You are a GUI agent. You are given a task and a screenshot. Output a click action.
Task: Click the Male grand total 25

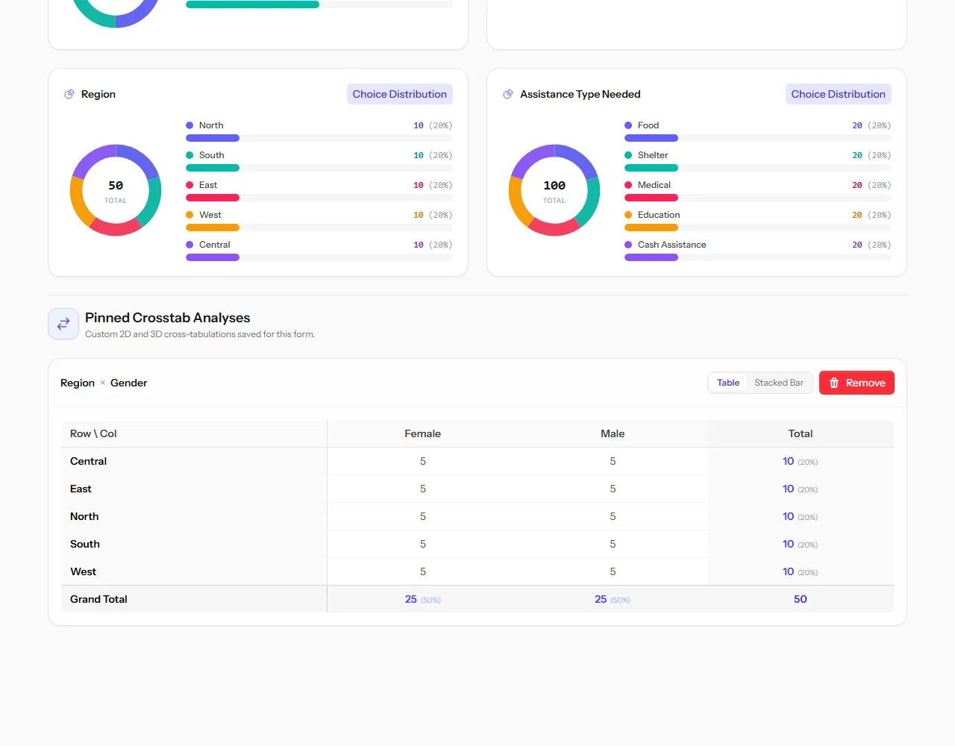point(601,599)
